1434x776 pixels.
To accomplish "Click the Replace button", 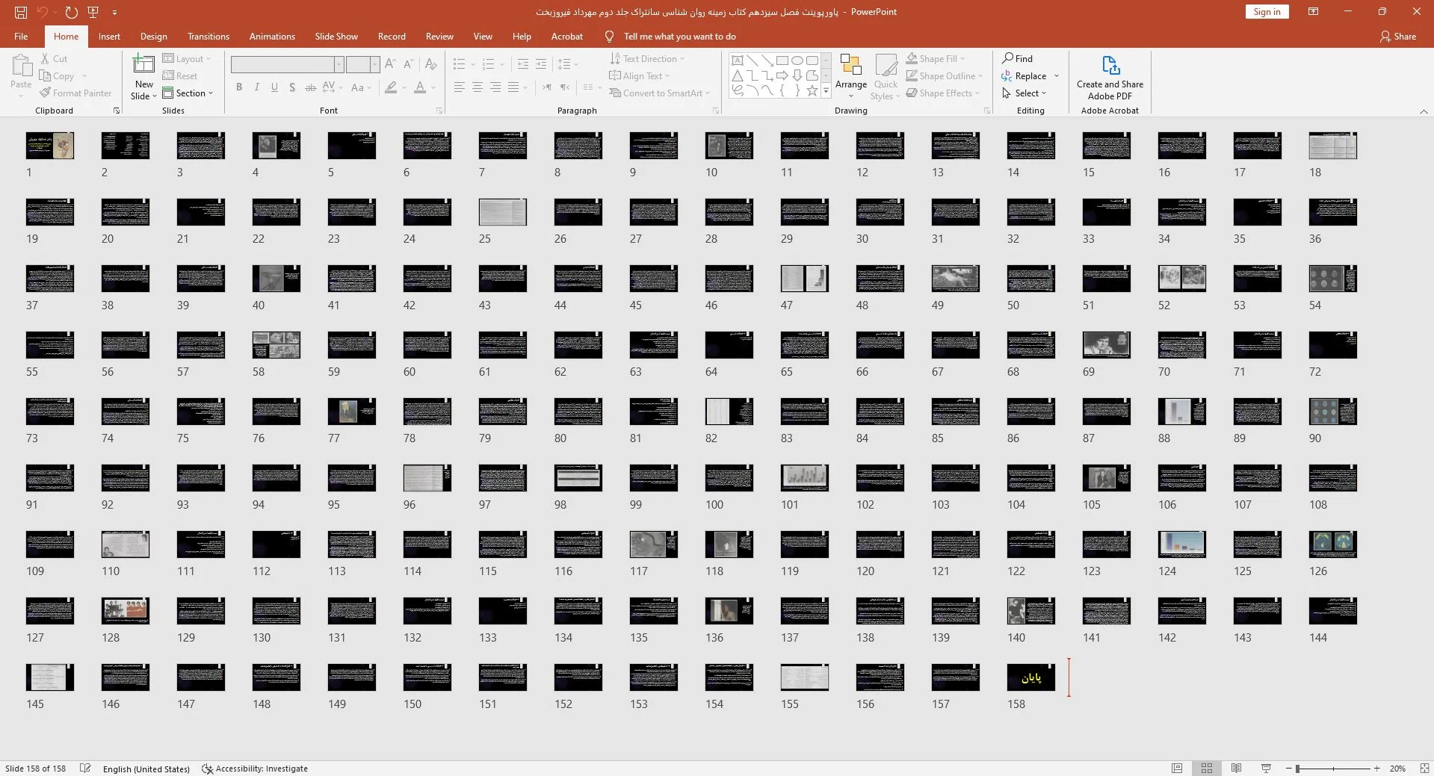I will [x=1023, y=76].
